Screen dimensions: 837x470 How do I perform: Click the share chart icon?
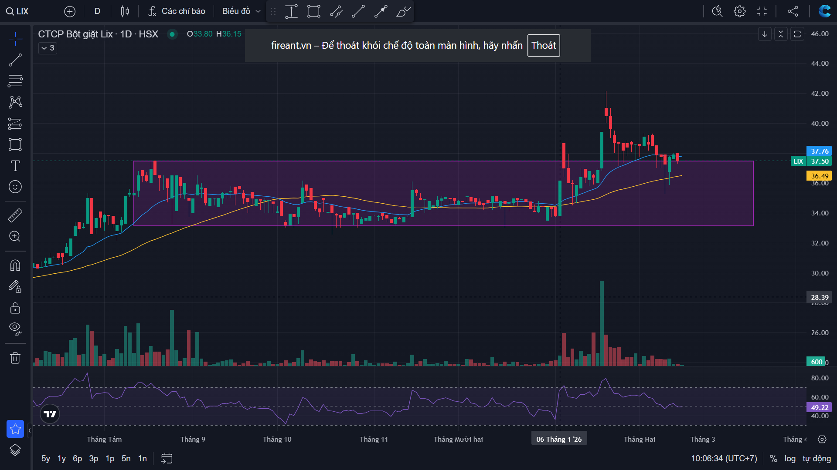point(793,11)
